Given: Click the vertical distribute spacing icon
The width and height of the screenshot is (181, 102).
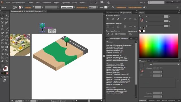Looking at the screenshot, I should 108,34.
